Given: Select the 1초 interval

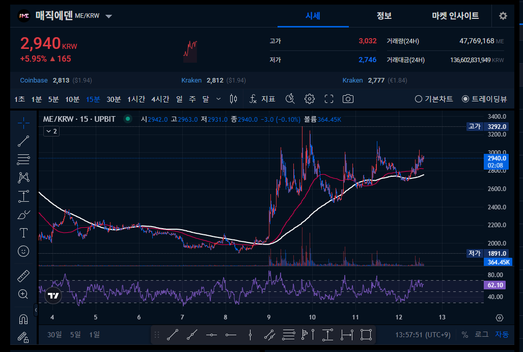Looking at the screenshot, I should click(x=19, y=99).
